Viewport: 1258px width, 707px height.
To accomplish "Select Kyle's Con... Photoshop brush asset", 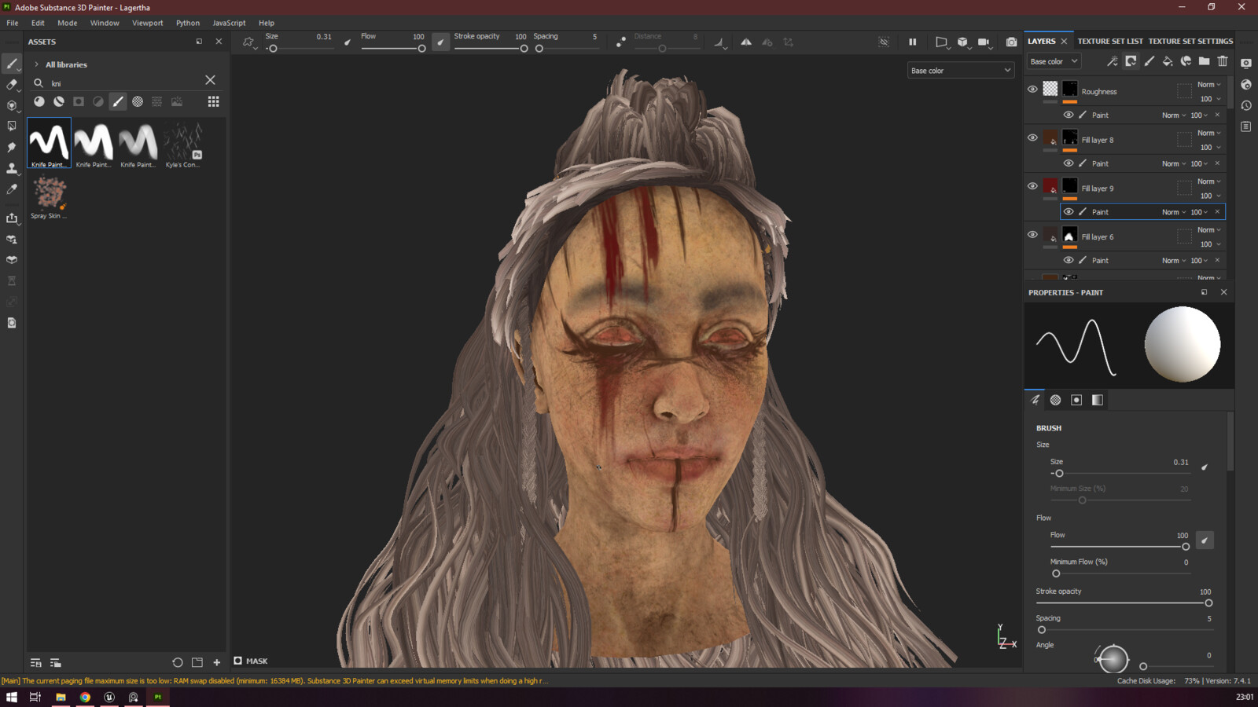I will pos(183,144).
